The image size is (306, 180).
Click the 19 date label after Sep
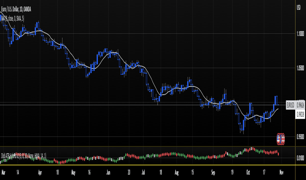coord(232,172)
